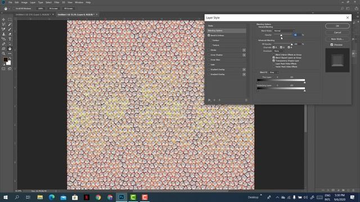The height and width of the screenshot is (202, 360).
Task: Open the Window menu
Action: [x=79, y=2]
